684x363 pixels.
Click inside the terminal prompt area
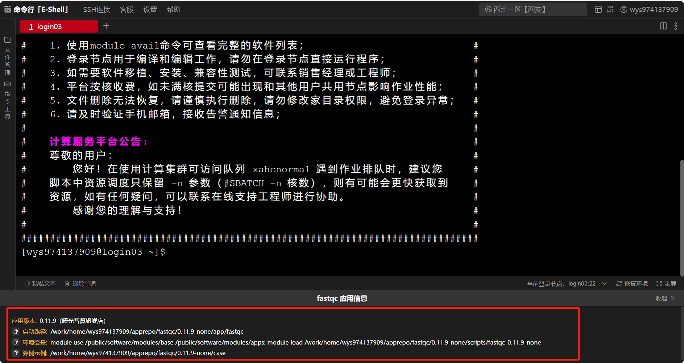point(217,252)
